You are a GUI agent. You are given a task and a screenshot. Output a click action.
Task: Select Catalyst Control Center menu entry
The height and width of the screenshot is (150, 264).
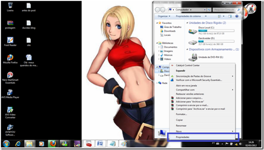coord(202,65)
